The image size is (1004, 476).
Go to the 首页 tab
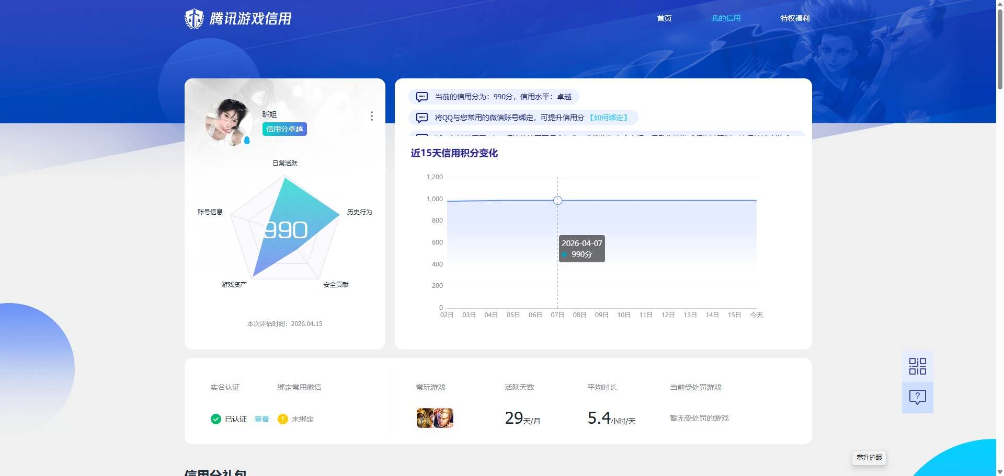coord(664,18)
